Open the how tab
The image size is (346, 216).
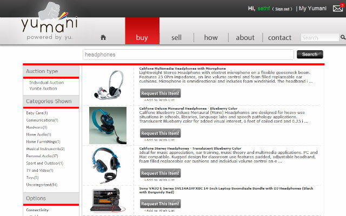(x=211, y=37)
